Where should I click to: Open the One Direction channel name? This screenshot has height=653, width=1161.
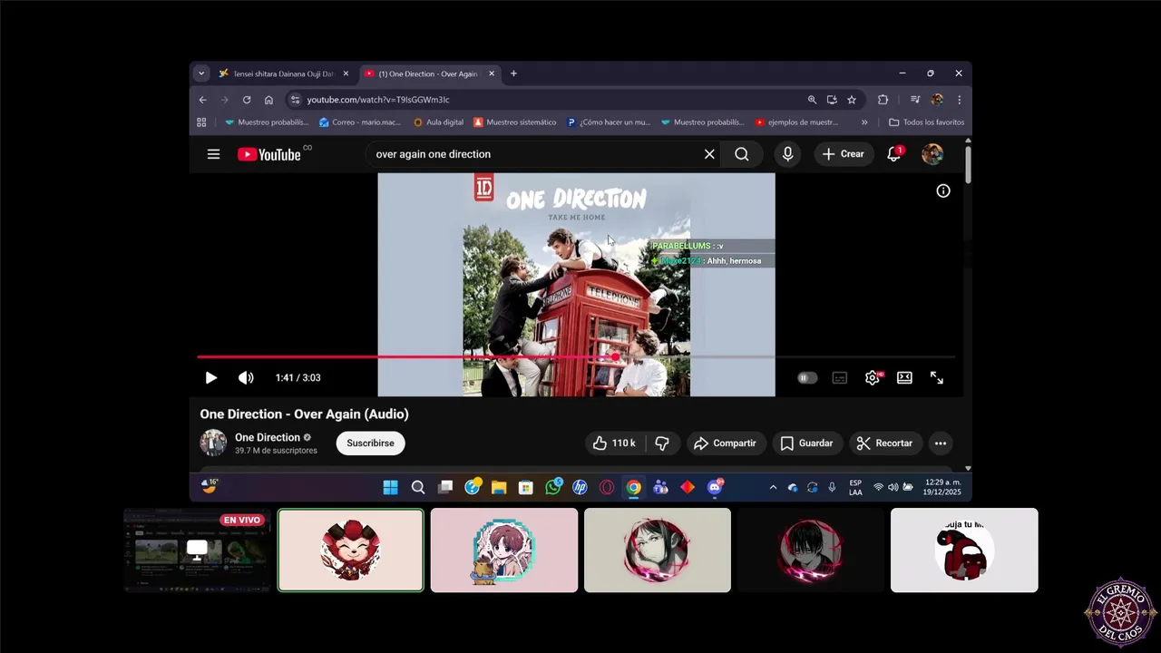pos(268,437)
